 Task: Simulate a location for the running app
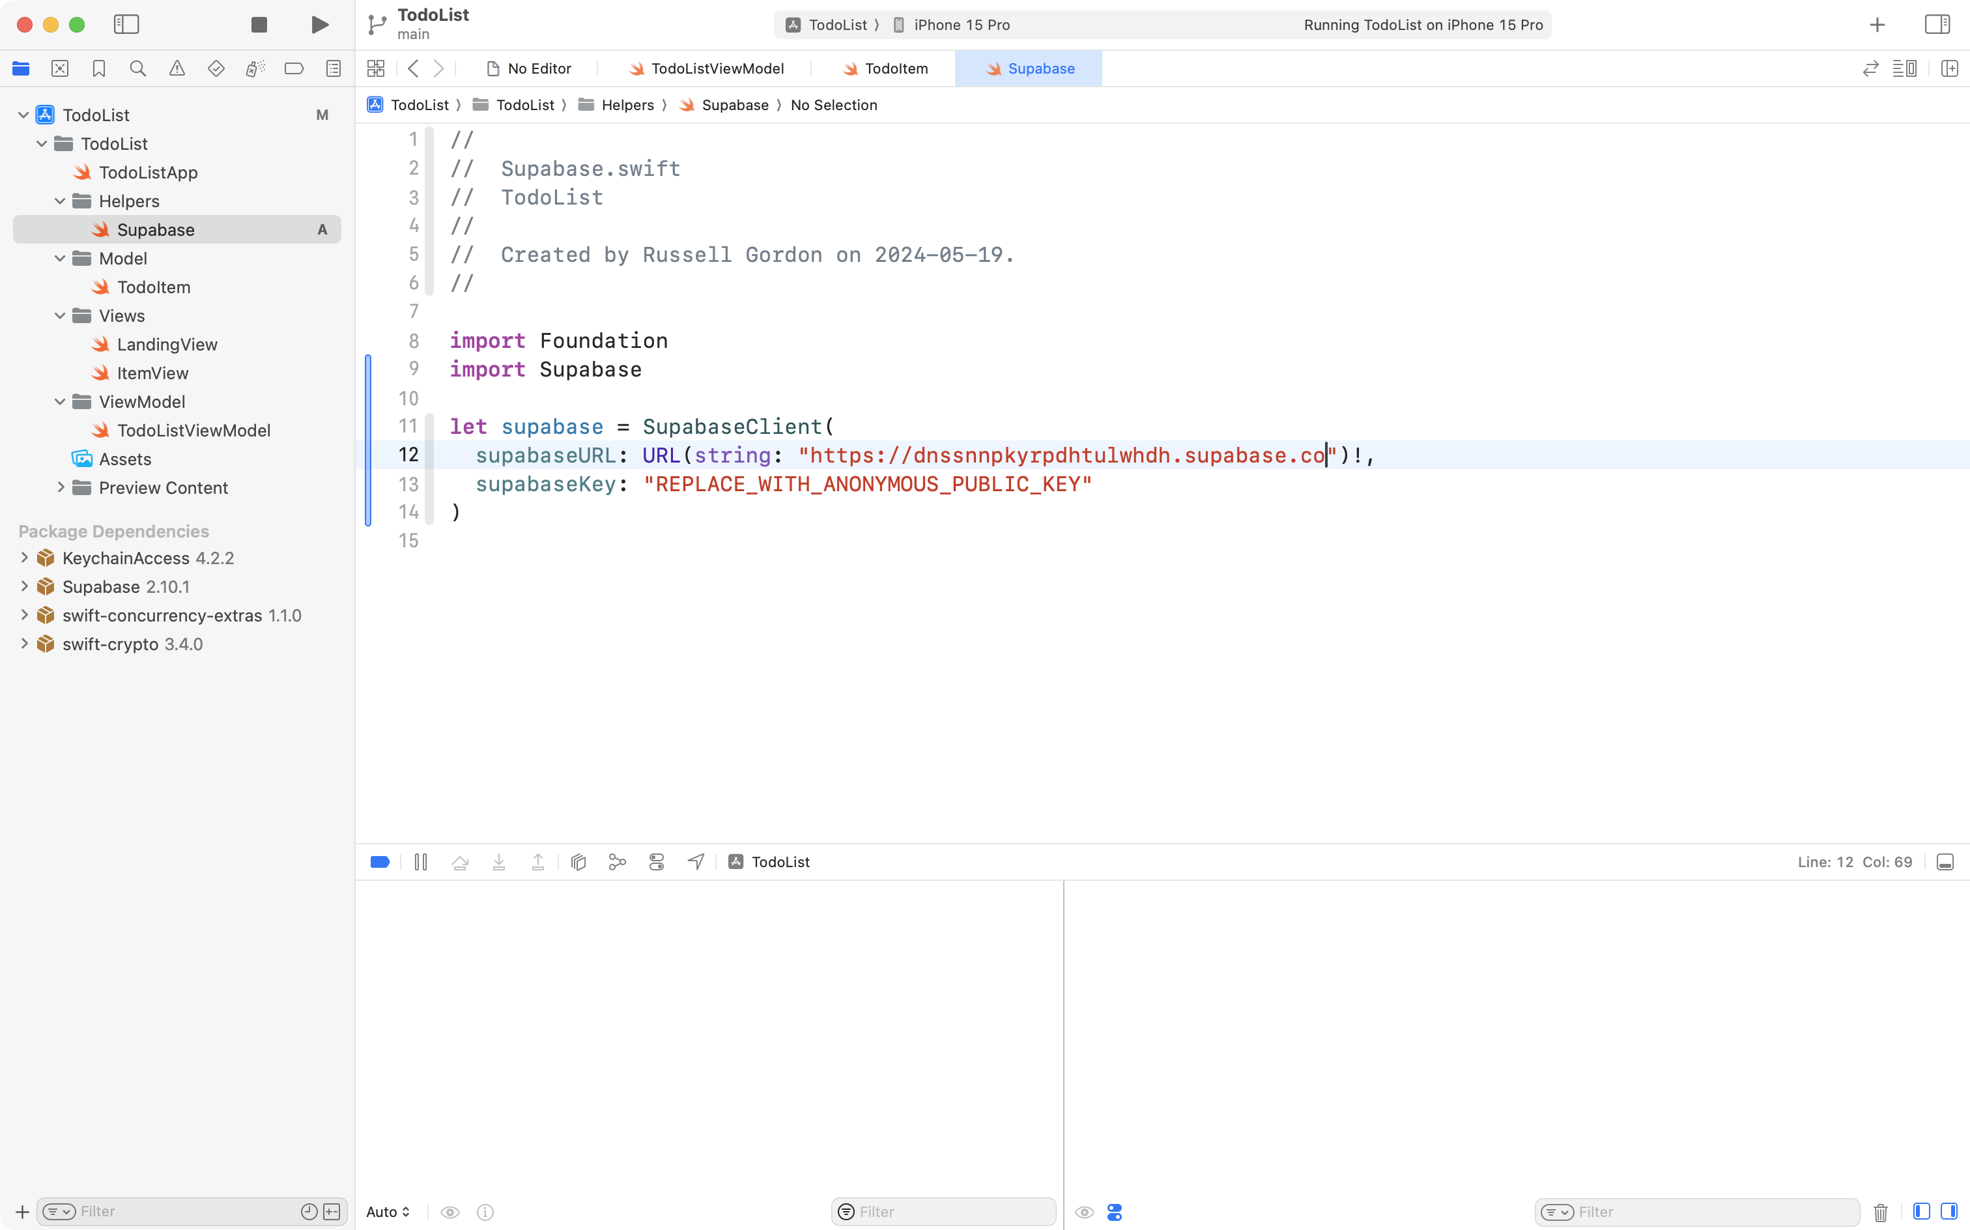(x=694, y=861)
